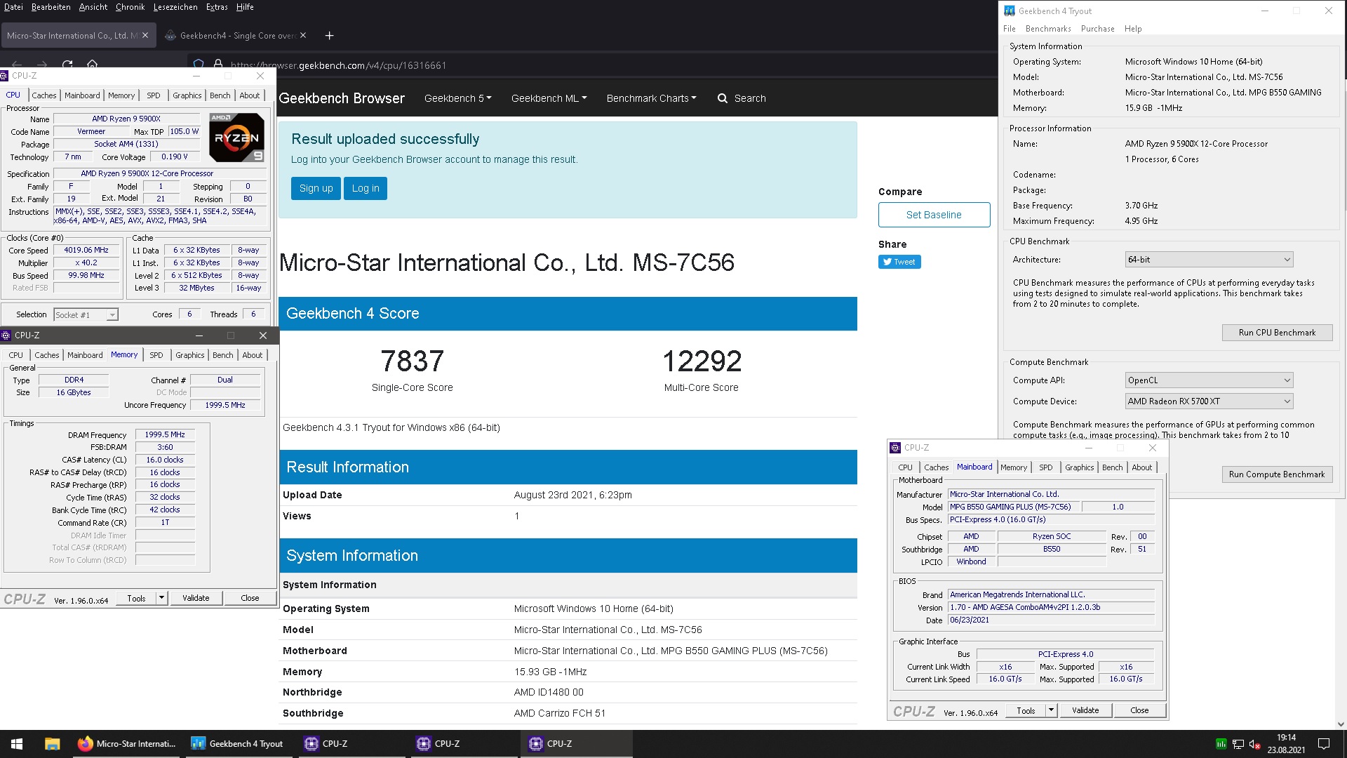Open Windows Start menu
The width and height of the screenshot is (1347, 758).
coord(17,744)
